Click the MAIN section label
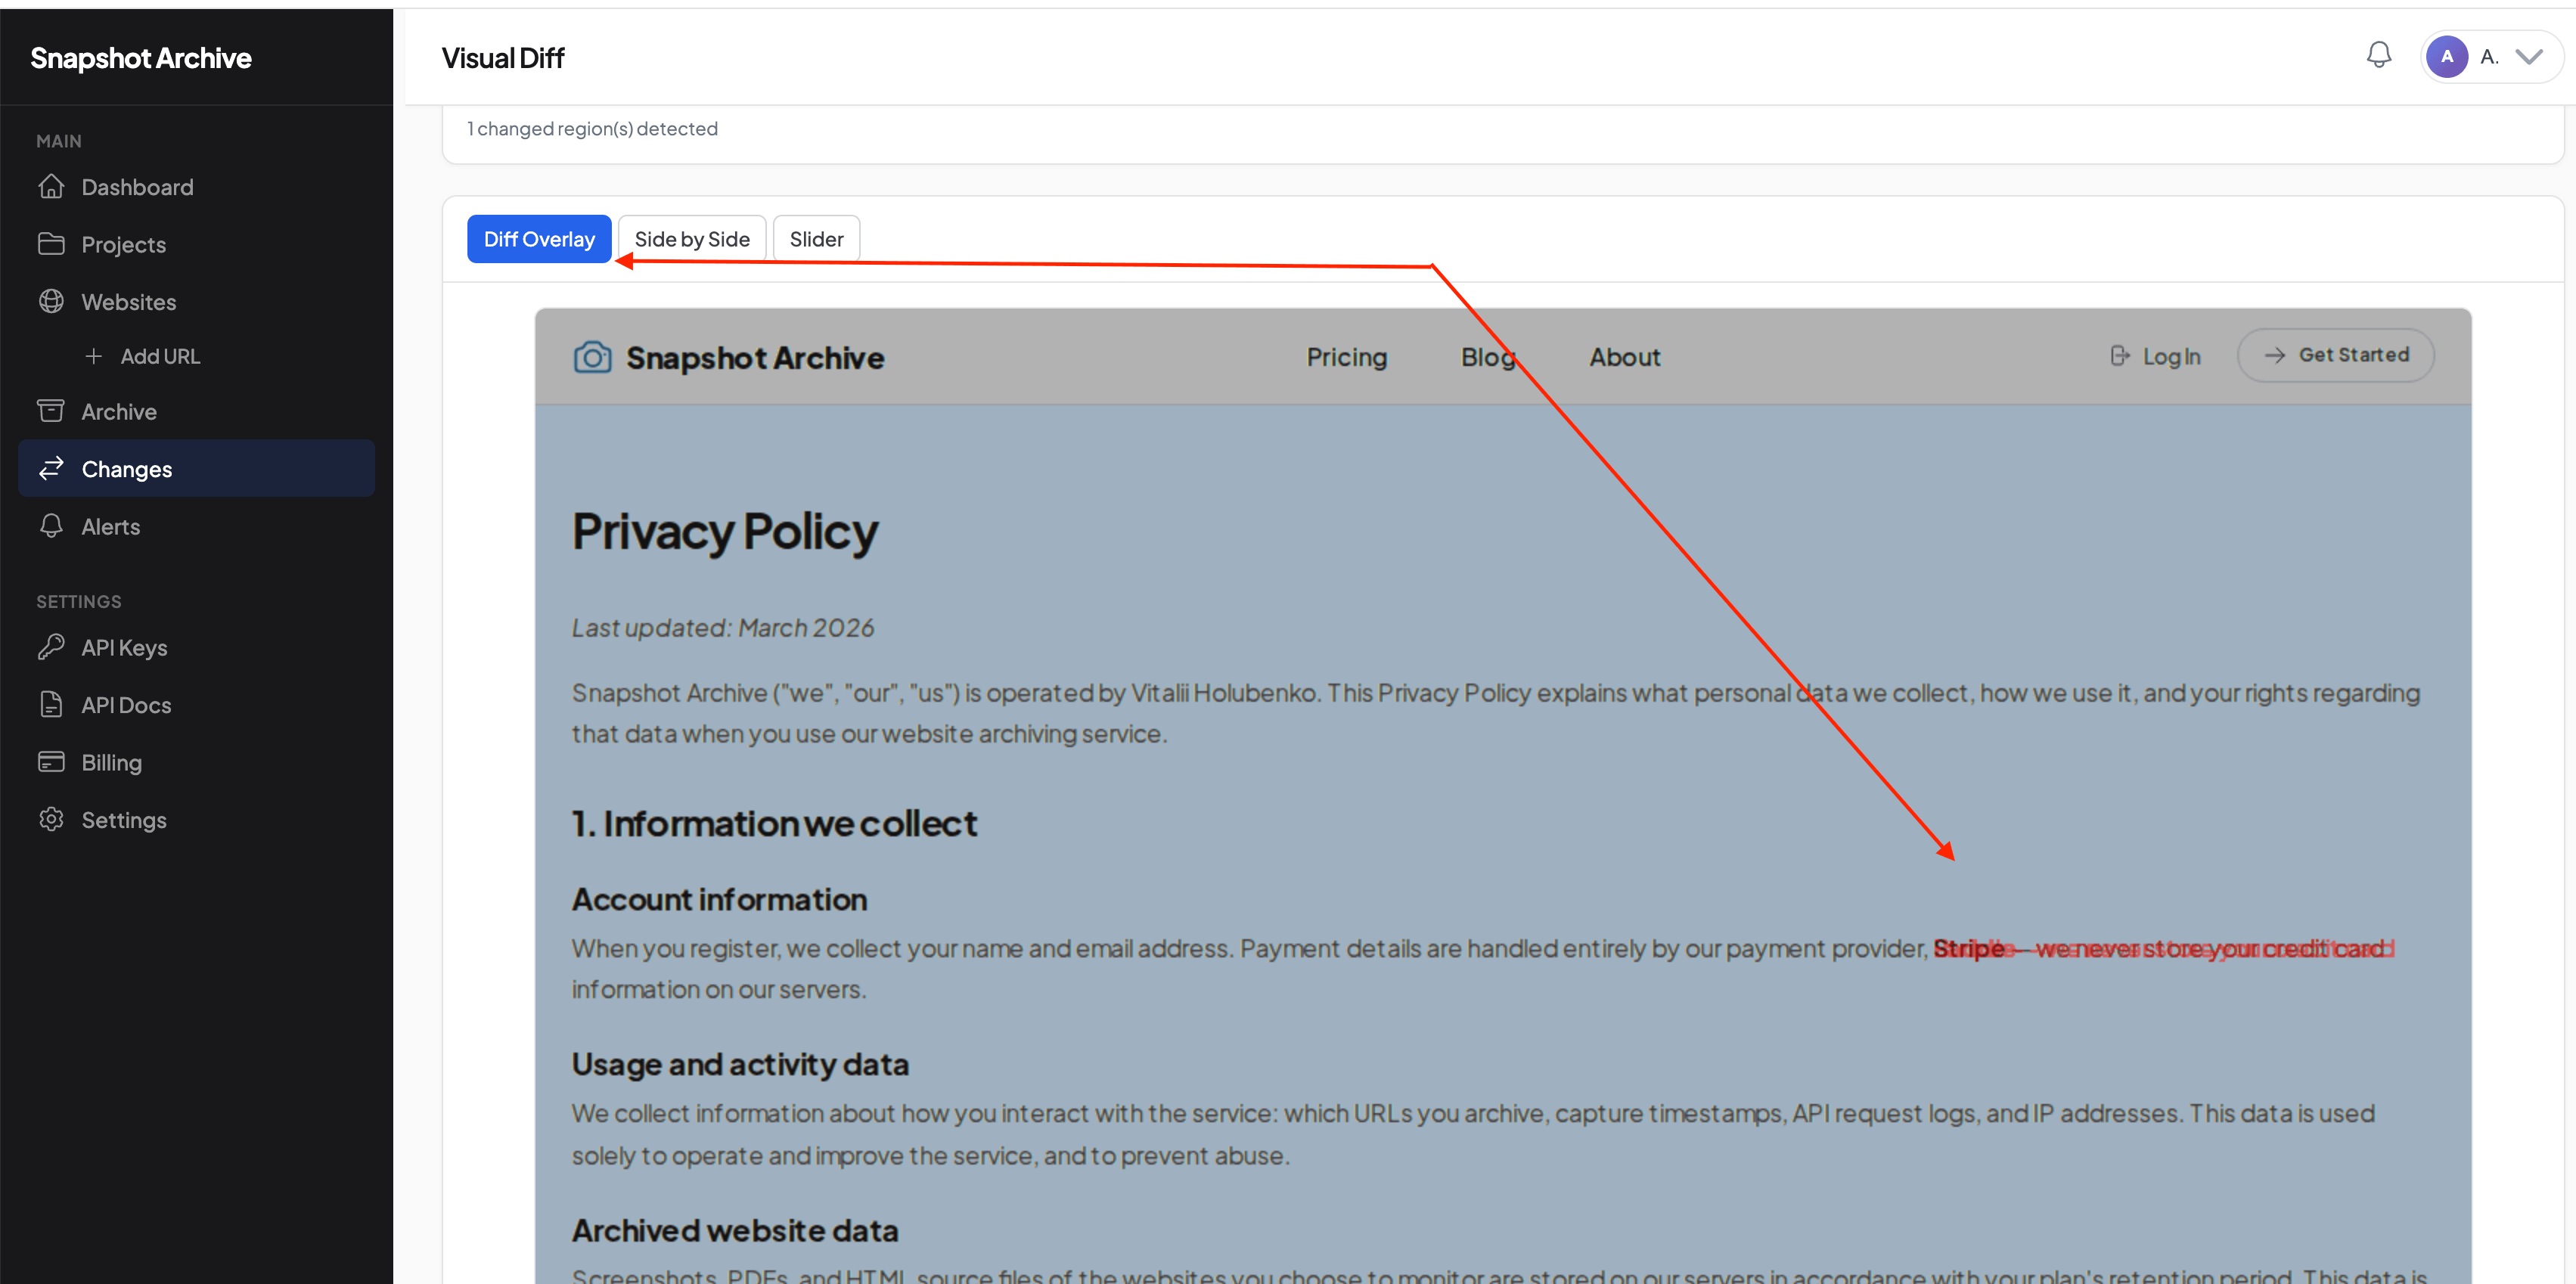Screen dimensions: 2576x1284 59,141
